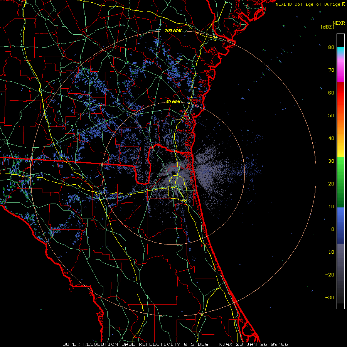Click the 70 value on the dBZ scale

coord(331,70)
